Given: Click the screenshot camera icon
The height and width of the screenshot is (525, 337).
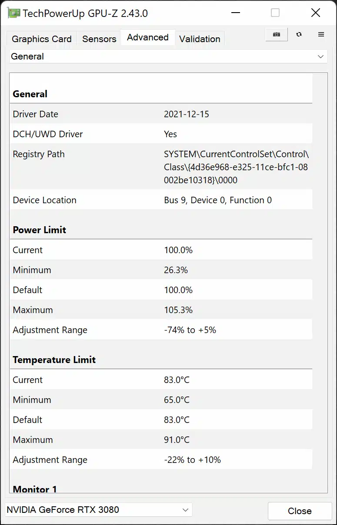Looking at the screenshot, I should 277,35.
